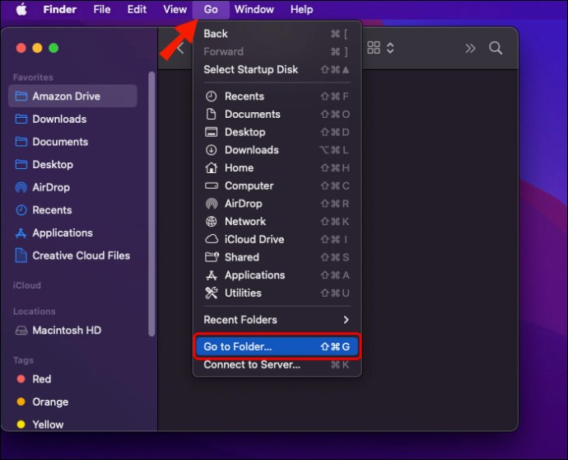Screen dimensions: 568x460
Task: Click the sidebar scrollbar
Action: coord(151,204)
